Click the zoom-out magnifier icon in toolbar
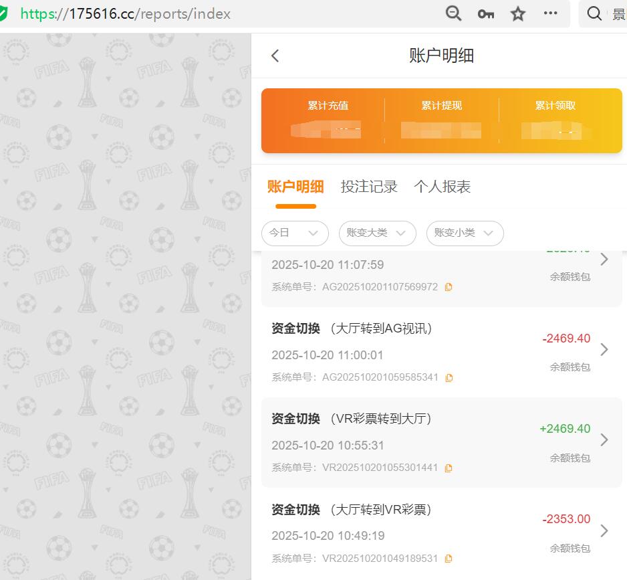Viewport: 627px width, 580px height. pyautogui.click(x=453, y=13)
